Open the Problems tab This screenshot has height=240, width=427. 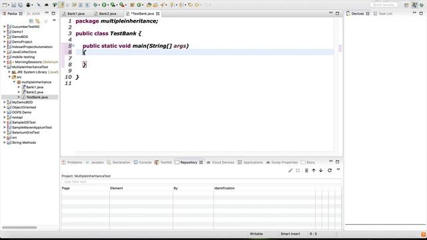(72, 163)
